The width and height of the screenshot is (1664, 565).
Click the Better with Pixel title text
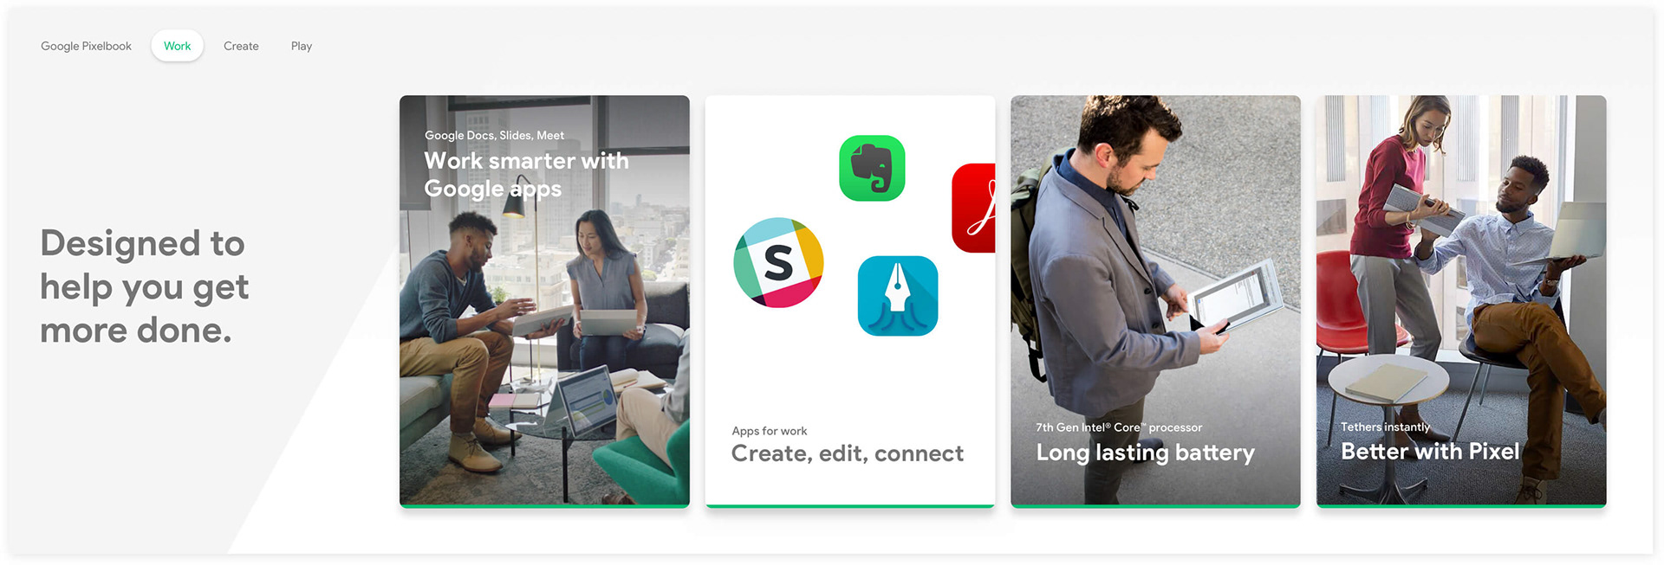1430,451
